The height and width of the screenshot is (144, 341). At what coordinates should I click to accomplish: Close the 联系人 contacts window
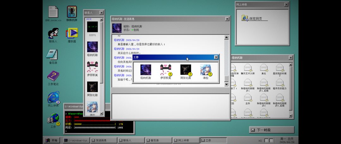pos(102,13)
